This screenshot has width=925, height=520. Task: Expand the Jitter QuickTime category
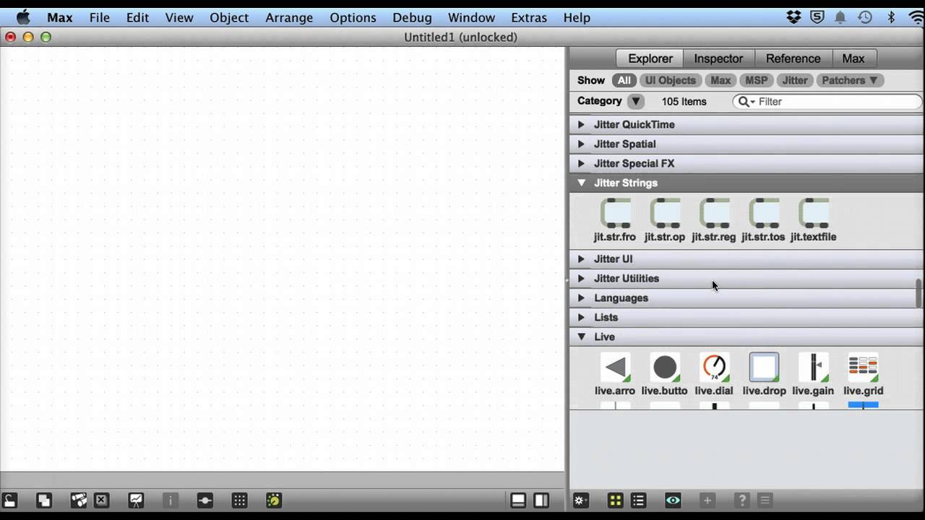(581, 124)
